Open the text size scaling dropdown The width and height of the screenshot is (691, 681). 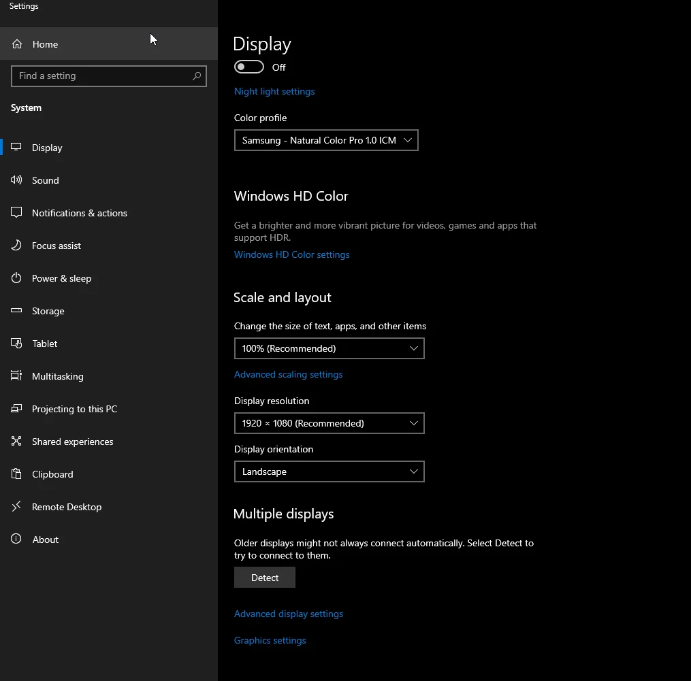pyautogui.click(x=330, y=348)
